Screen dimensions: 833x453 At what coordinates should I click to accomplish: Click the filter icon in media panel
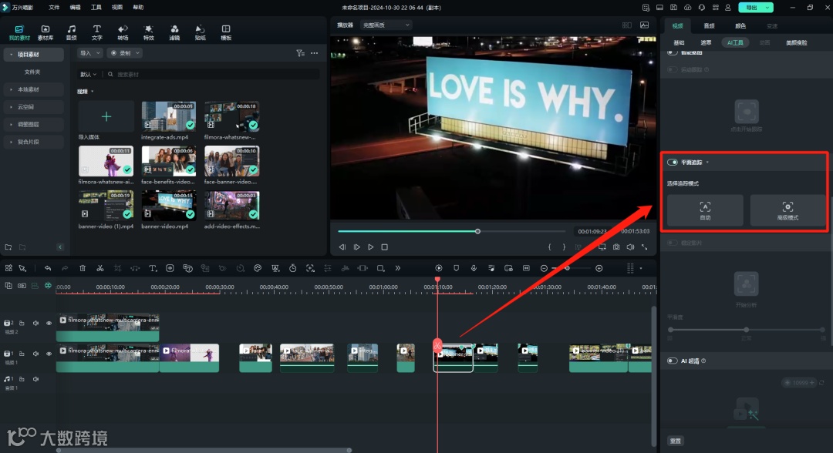(300, 53)
